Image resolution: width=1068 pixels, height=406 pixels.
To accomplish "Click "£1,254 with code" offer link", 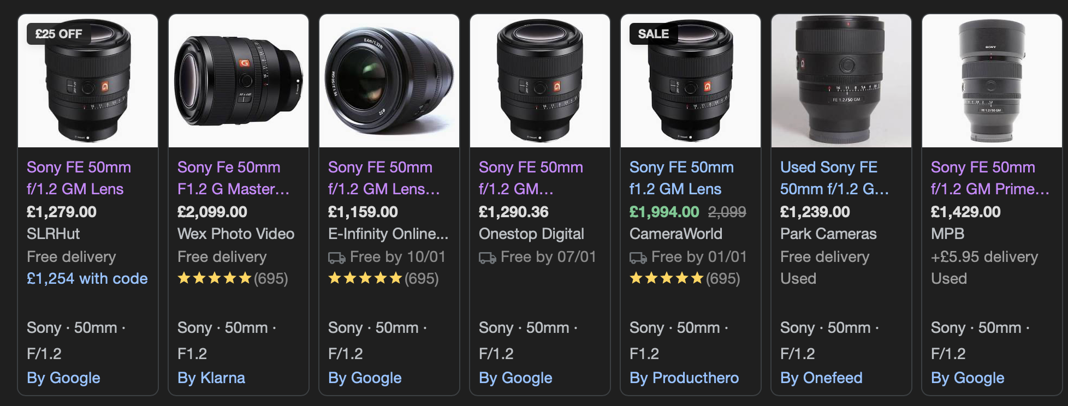I will pyautogui.click(x=87, y=279).
